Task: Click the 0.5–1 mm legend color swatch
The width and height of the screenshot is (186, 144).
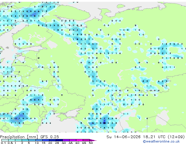Action: coord(12,140)
